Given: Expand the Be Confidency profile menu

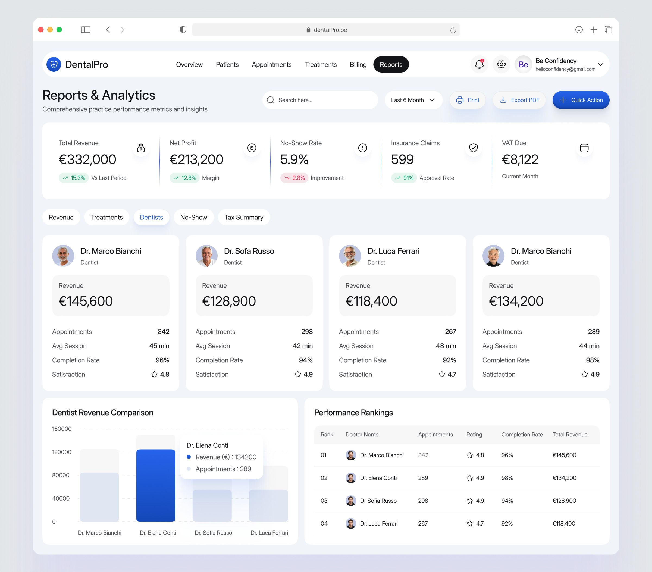Looking at the screenshot, I should coord(601,64).
